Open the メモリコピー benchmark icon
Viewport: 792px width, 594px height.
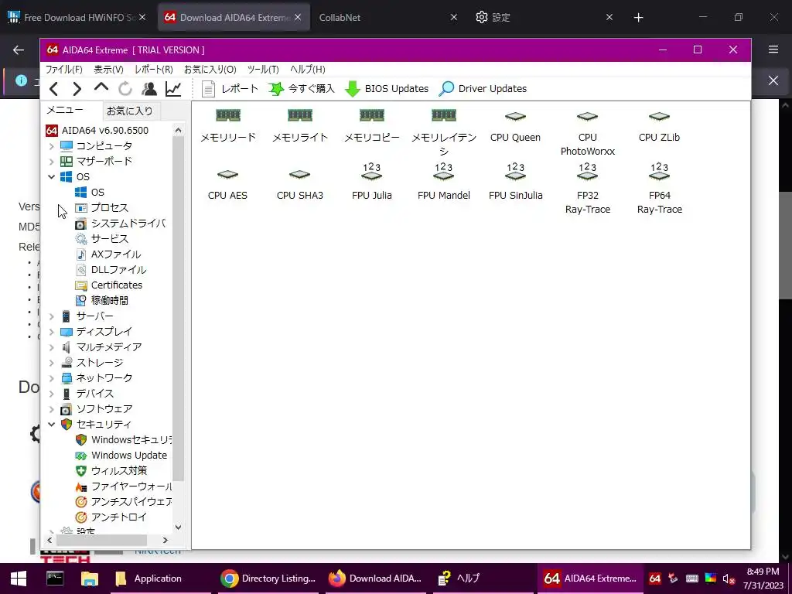(x=372, y=125)
